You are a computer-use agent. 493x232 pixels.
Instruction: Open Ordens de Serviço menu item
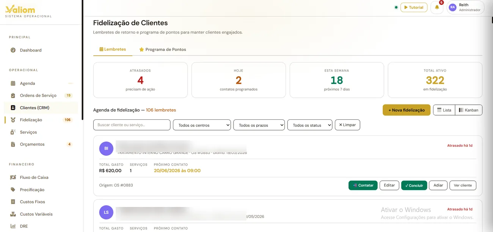pos(41,96)
